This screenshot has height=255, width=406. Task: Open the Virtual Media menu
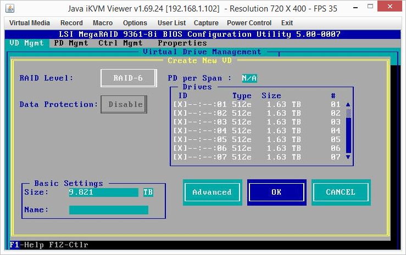(30, 23)
